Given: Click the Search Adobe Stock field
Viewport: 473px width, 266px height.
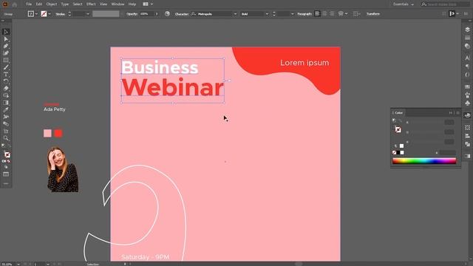Looking at the screenshot, I should pyautogui.click(x=445, y=4).
